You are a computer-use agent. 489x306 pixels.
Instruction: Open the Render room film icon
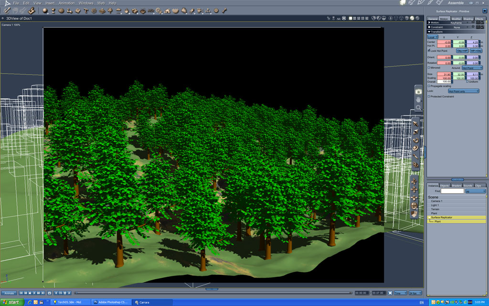pyautogui.click(x=439, y=2)
